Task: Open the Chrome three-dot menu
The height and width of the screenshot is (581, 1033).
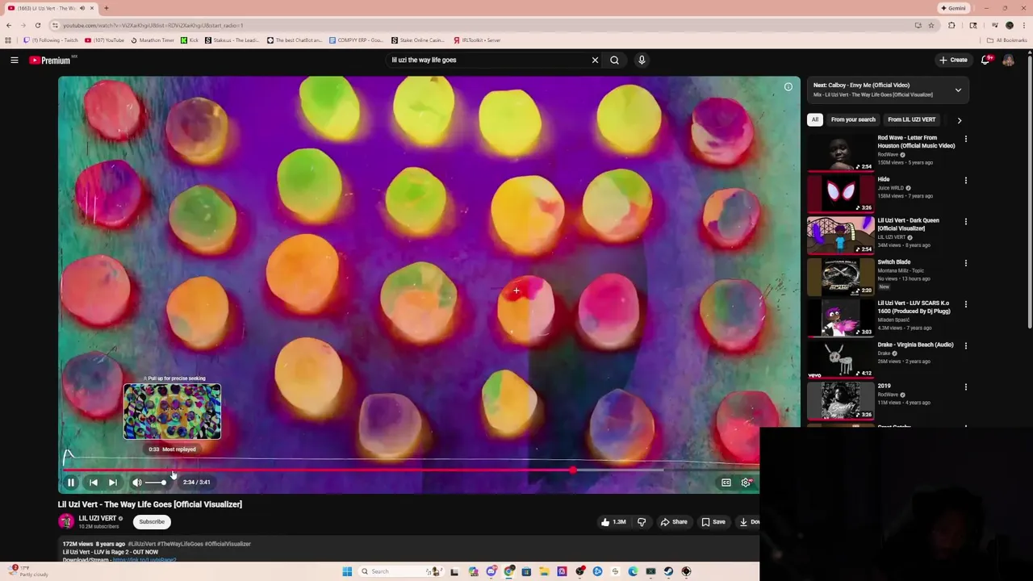Action: [x=1023, y=25]
